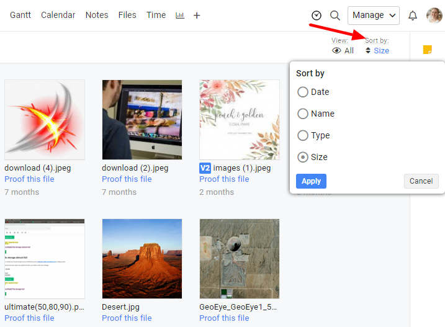Open the Sort by Size dropdown link
The image size is (445, 327).
381,50
